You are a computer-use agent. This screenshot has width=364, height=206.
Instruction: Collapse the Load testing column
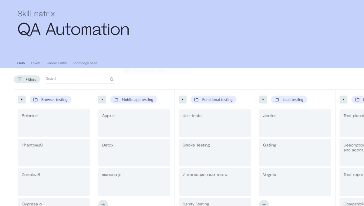pos(263,100)
